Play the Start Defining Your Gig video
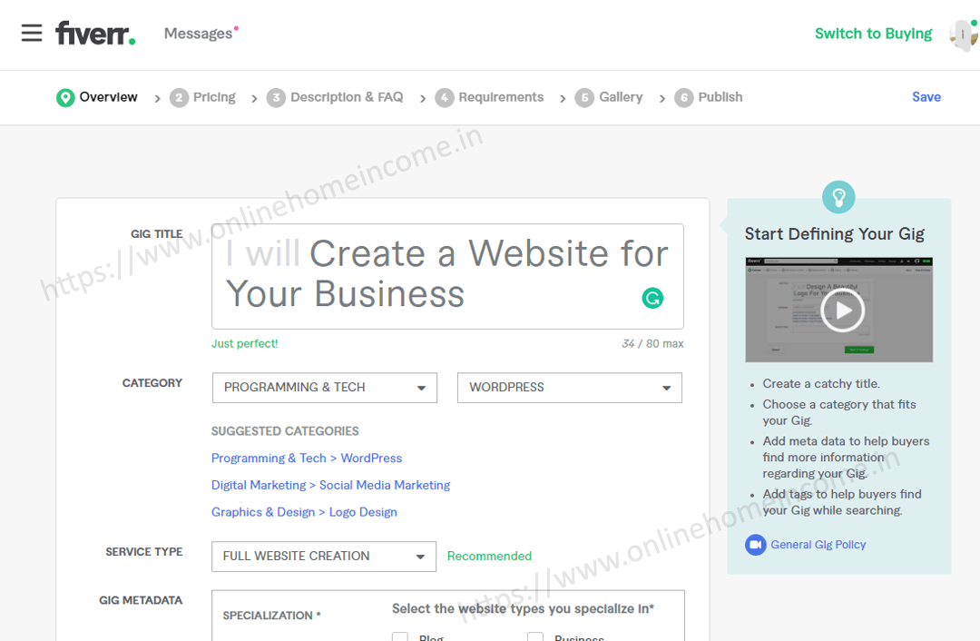Screen dimensions: 980x641 [x=842, y=311]
